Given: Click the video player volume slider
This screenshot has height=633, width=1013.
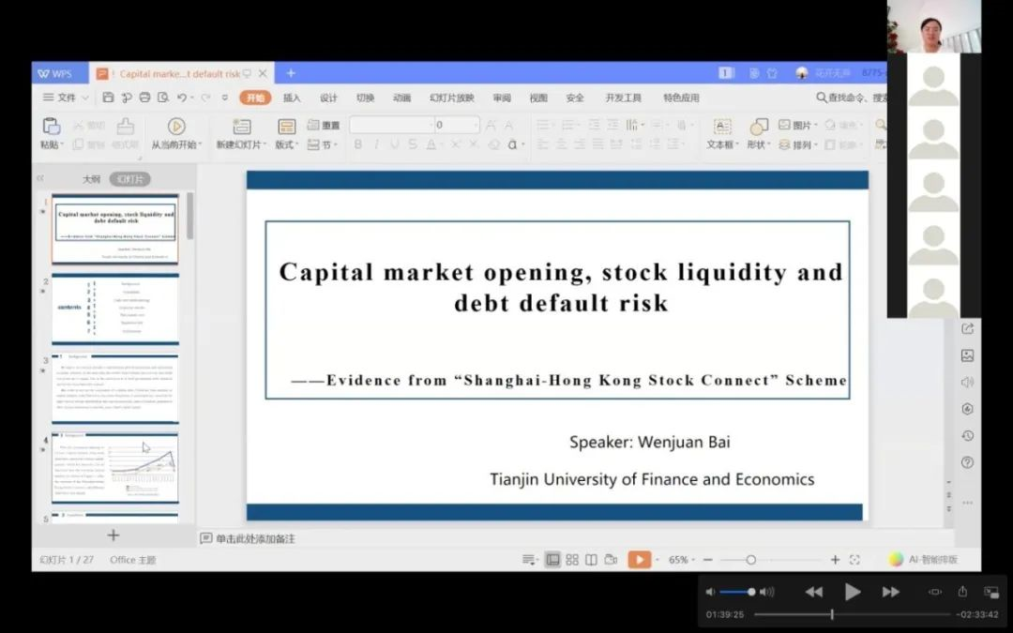Looking at the screenshot, I should (x=737, y=592).
